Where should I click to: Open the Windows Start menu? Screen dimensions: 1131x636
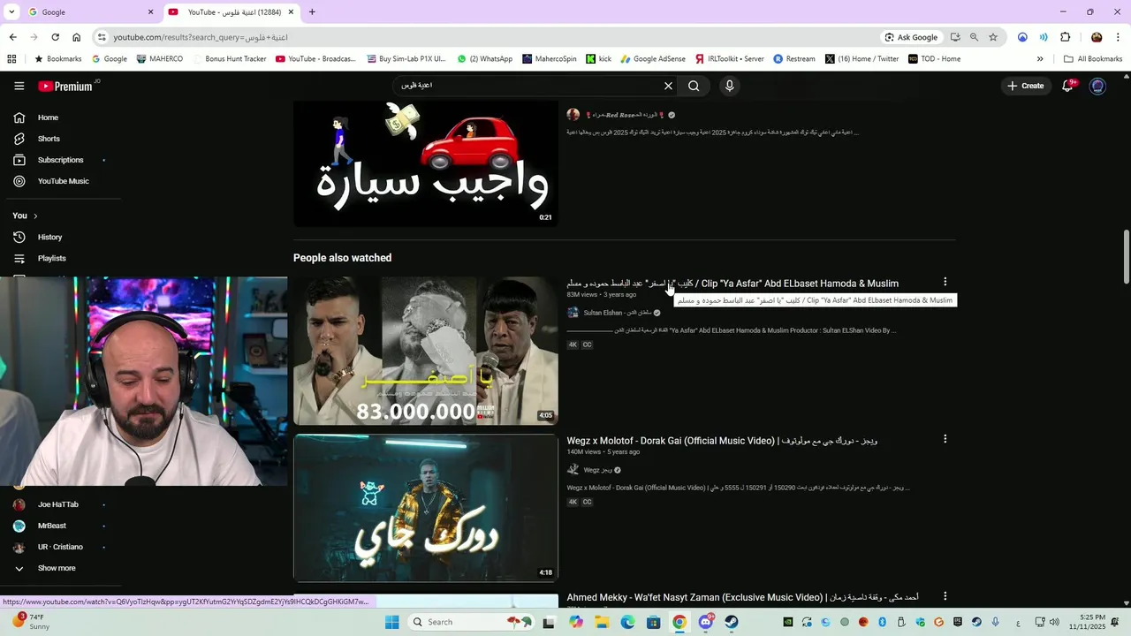tap(391, 622)
